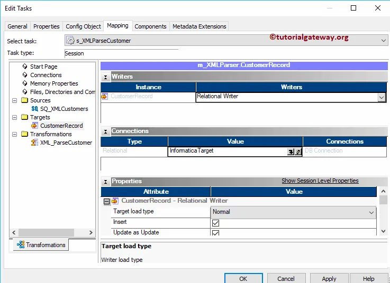Click the Cancel button
This screenshot has width=390, height=283.
click(x=286, y=278)
